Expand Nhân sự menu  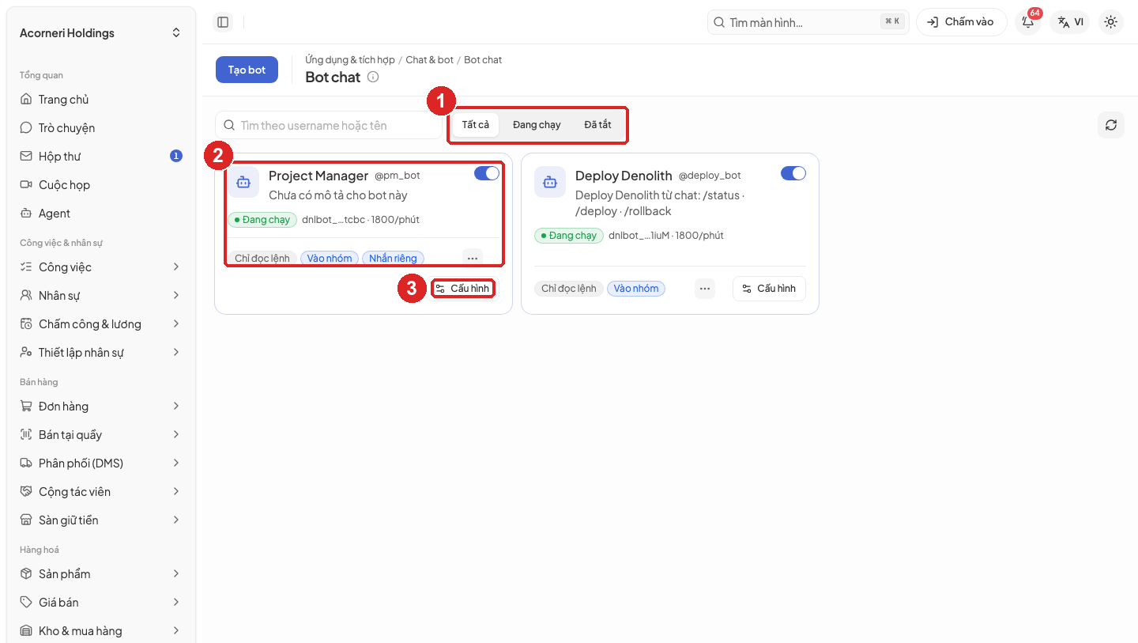pos(101,296)
